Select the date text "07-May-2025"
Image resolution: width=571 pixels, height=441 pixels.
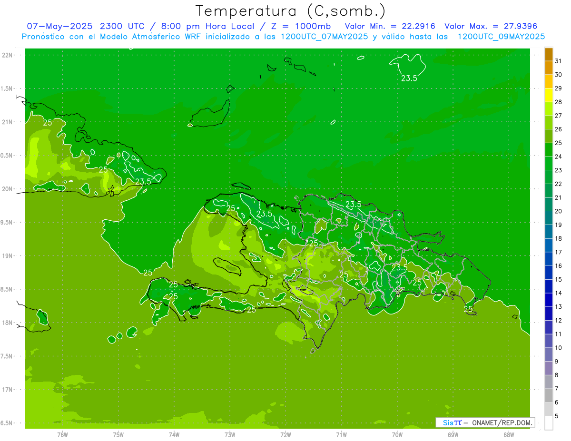click(59, 26)
